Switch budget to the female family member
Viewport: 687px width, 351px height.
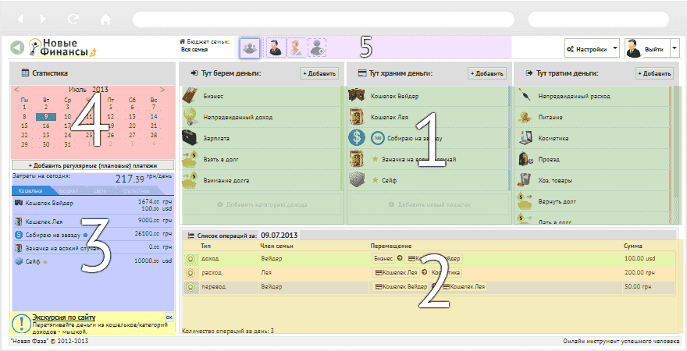click(x=297, y=48)
